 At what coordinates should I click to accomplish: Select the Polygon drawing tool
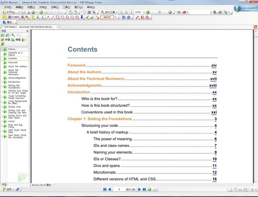[x=72, y=17]
